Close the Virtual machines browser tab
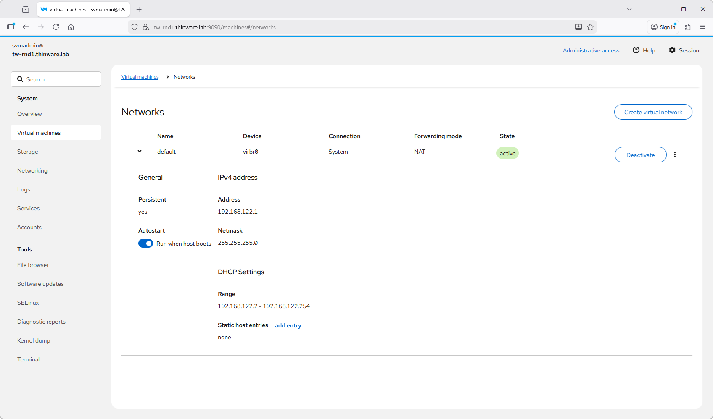The width and height of the screenshot is (713, 419). 123,9
